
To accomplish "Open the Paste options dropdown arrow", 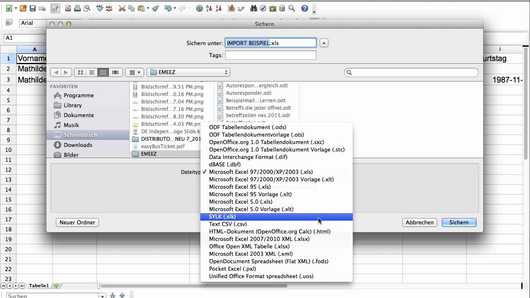I will point(148,8).
